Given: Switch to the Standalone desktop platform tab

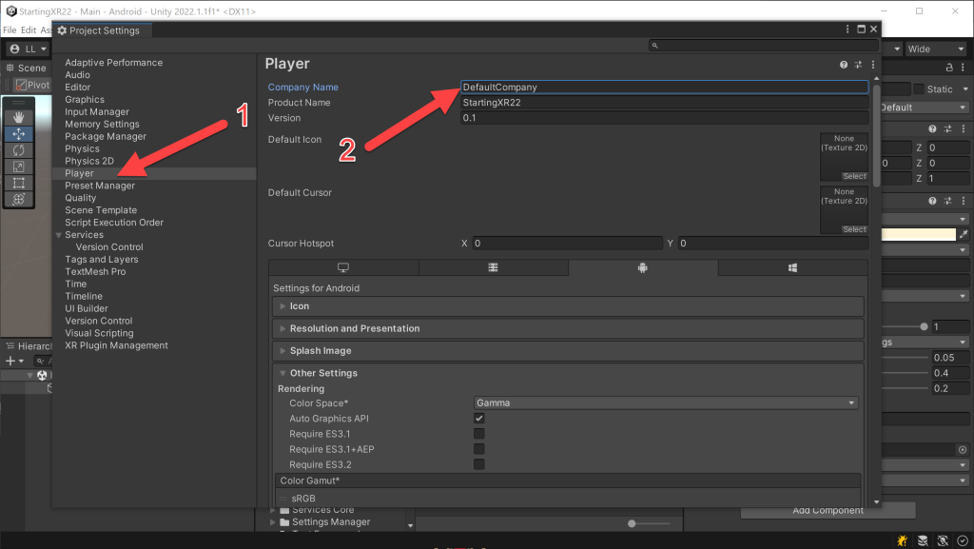Looking at the screenshot, I should pos(342,267).
